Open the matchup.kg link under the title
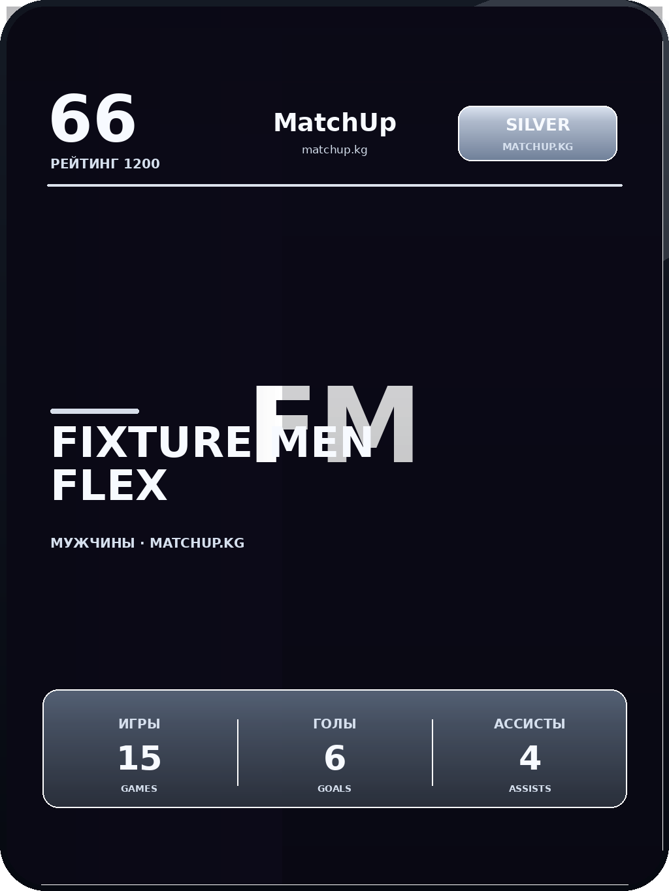This screenshot has width=669, height=891. tap(334, 150)
